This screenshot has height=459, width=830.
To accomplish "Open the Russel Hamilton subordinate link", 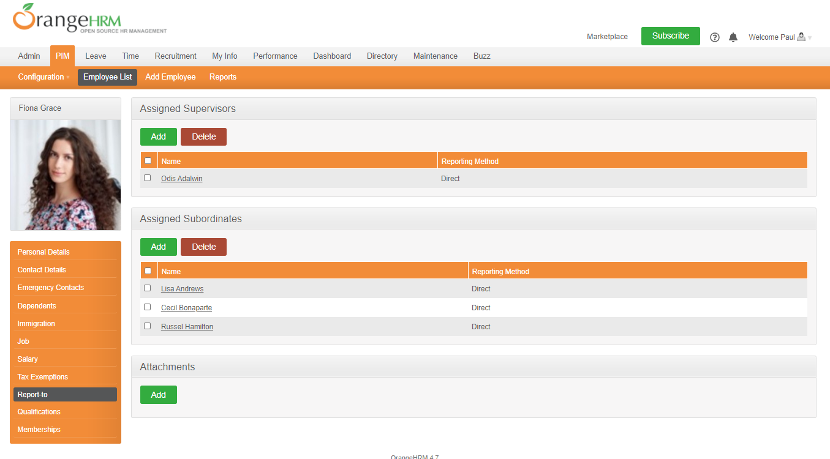I will click(187, 327).
